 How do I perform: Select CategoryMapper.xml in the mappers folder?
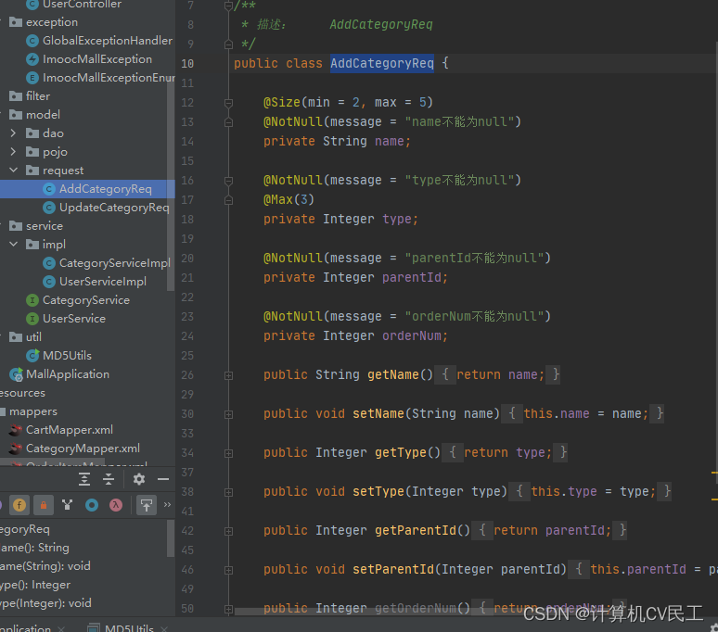click(x=83, y=449)
